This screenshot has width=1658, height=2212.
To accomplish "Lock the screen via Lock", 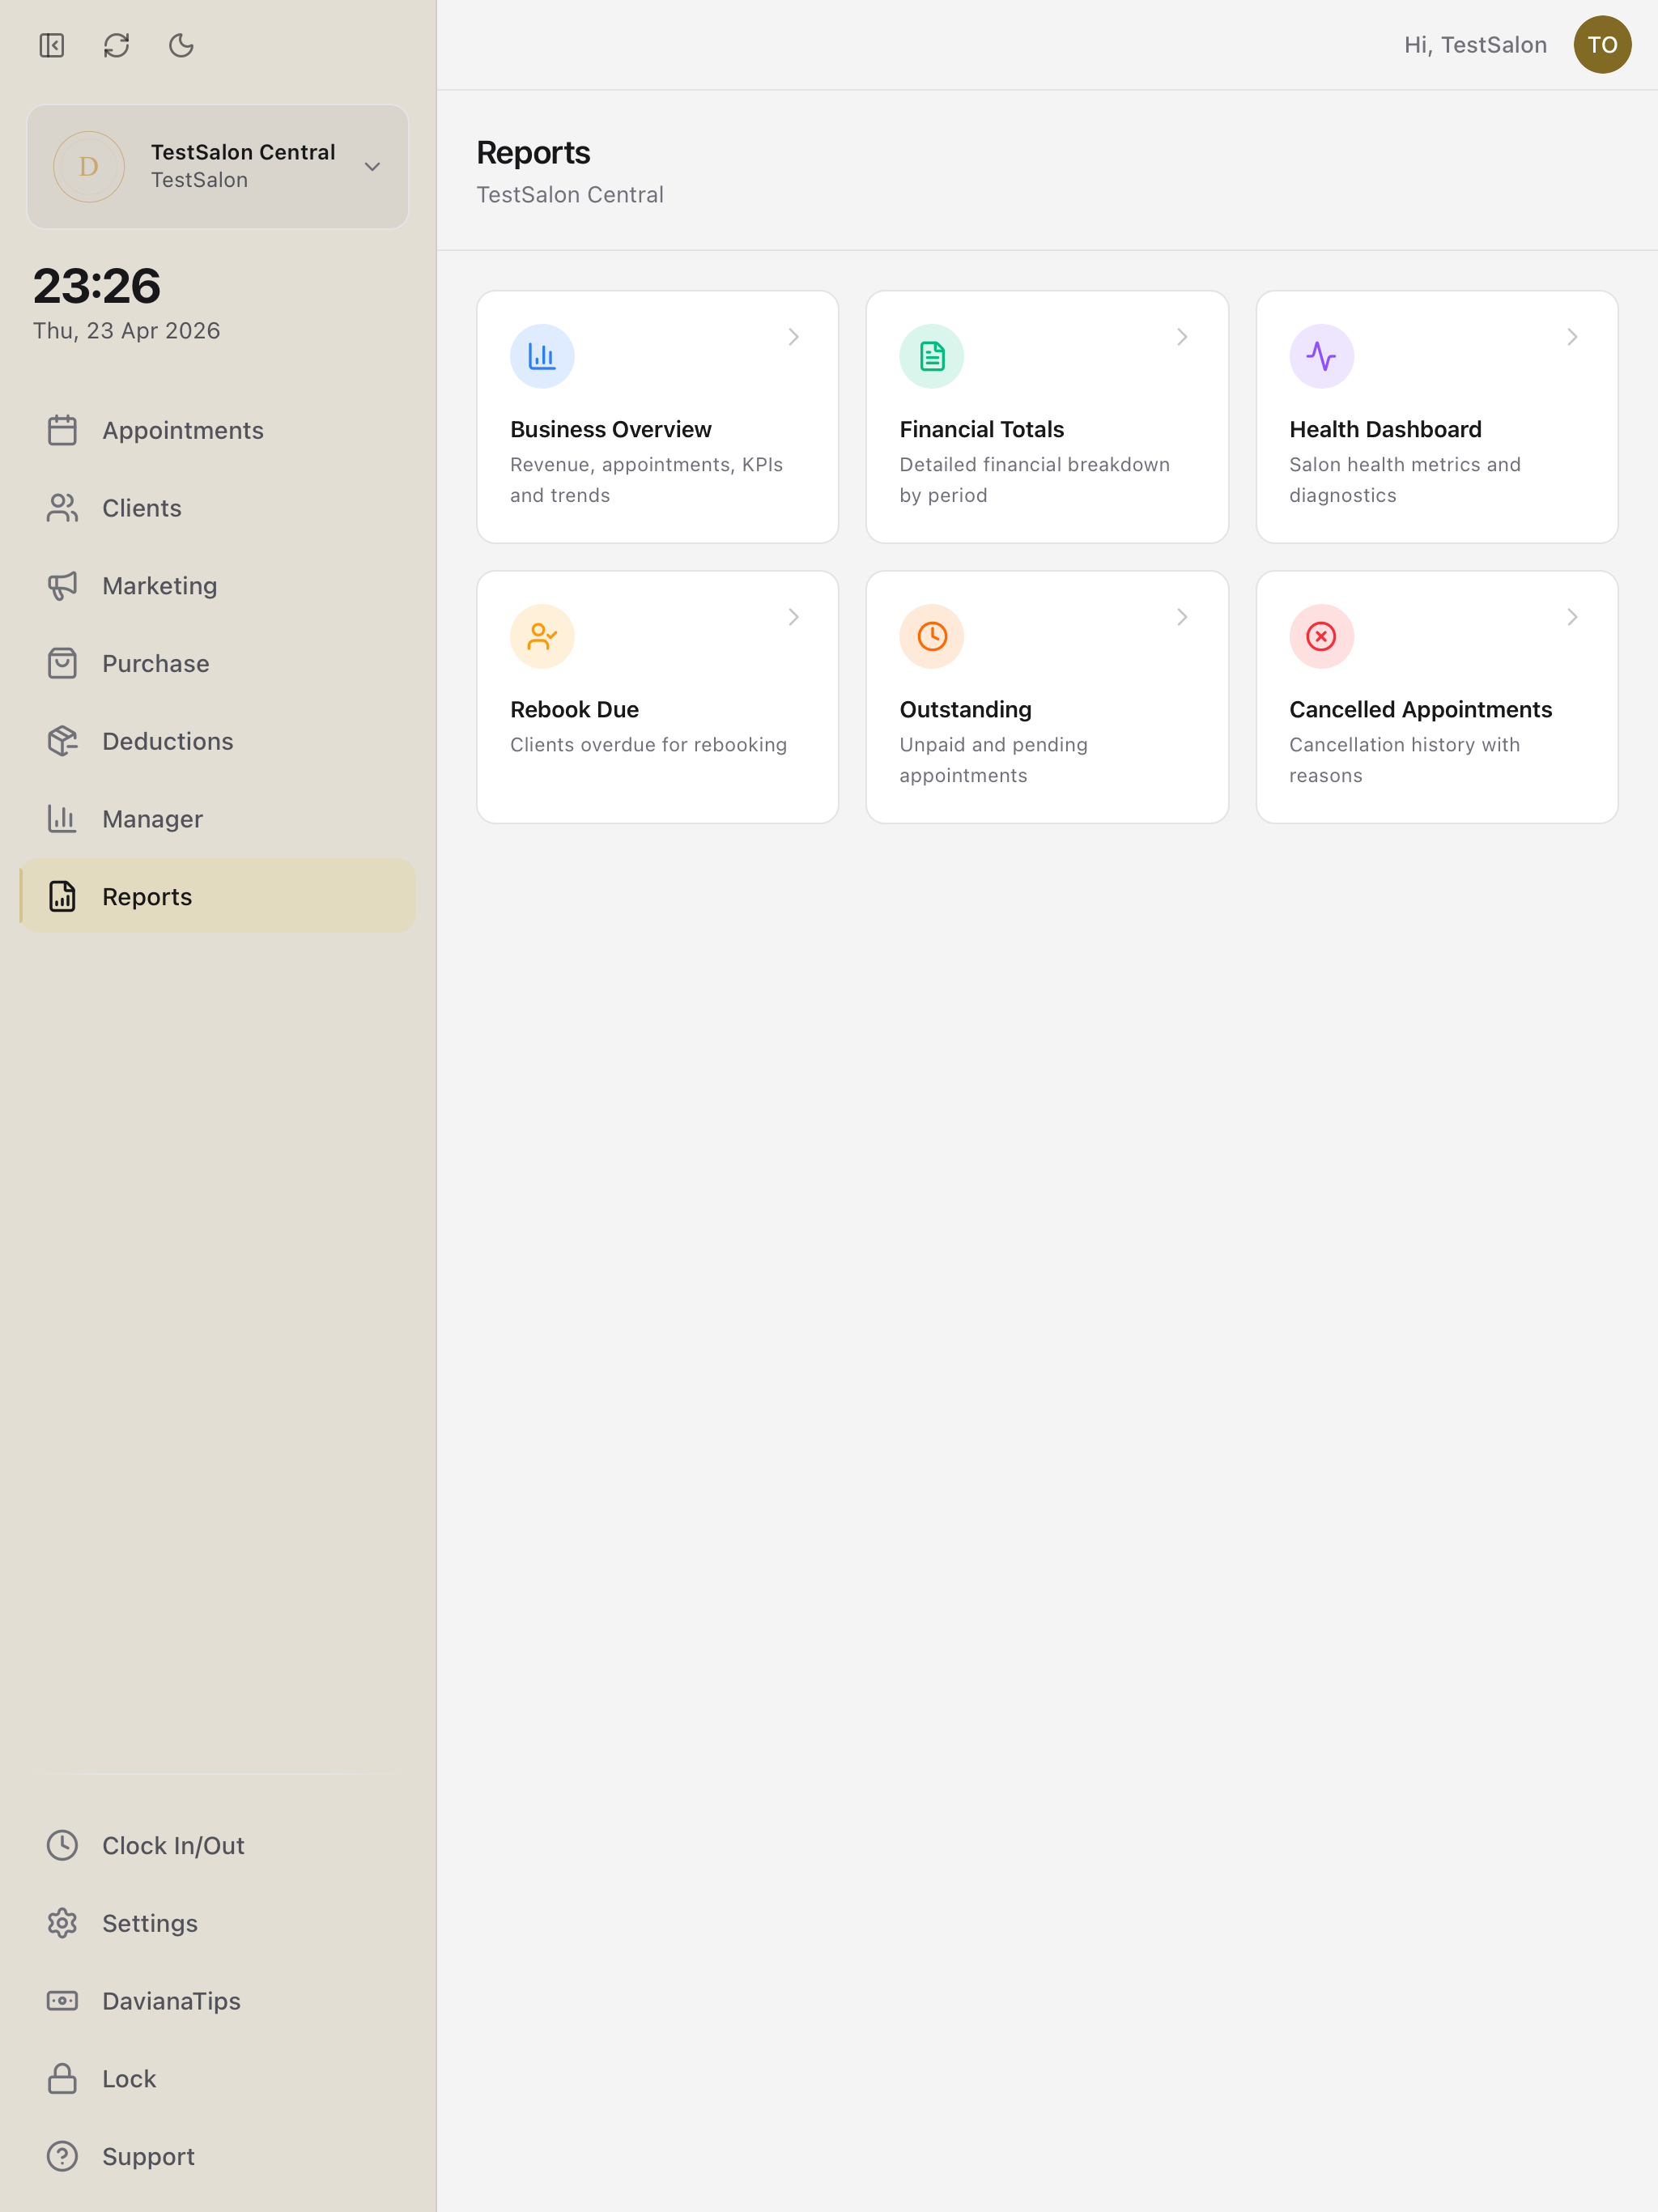I will 217,2079.
